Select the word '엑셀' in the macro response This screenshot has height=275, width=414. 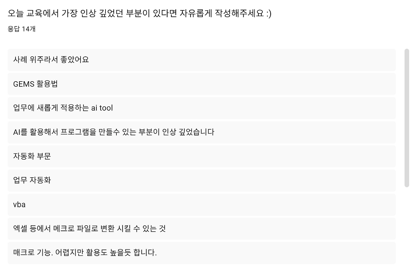[19, 229]
